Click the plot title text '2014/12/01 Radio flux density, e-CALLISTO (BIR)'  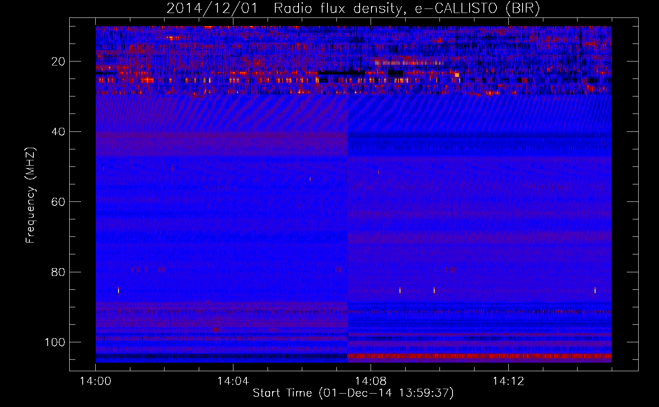click(353, 9)
